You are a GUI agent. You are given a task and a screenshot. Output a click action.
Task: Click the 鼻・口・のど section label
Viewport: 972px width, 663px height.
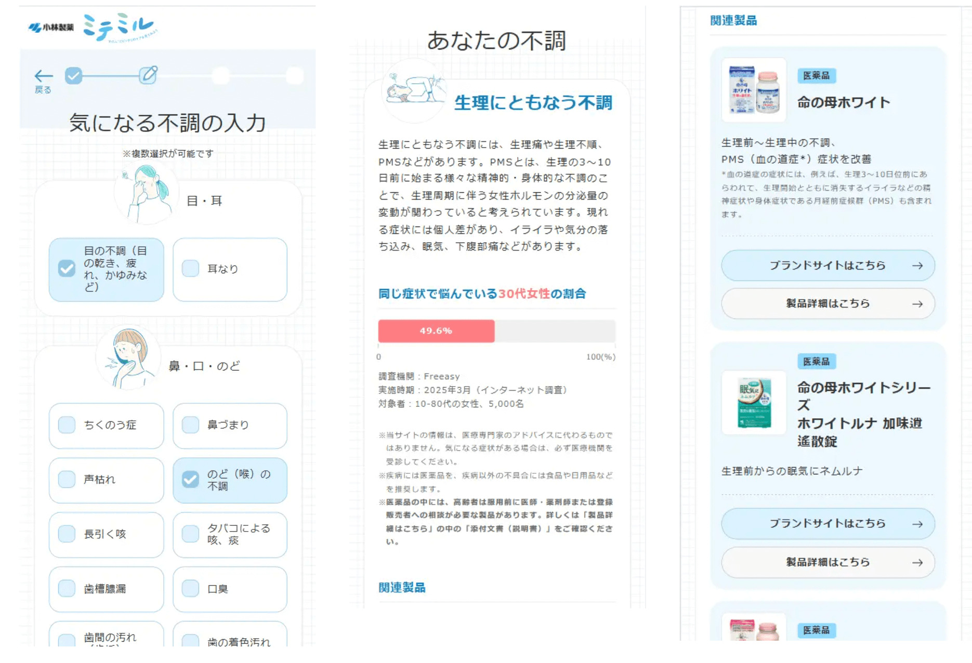pos(204,366)
